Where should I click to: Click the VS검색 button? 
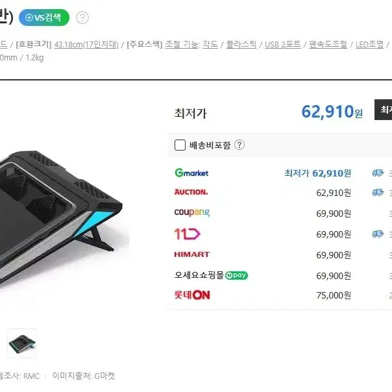(x=44, y=18)
